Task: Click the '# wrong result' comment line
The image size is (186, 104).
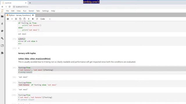Action: (x=25, y=72)
